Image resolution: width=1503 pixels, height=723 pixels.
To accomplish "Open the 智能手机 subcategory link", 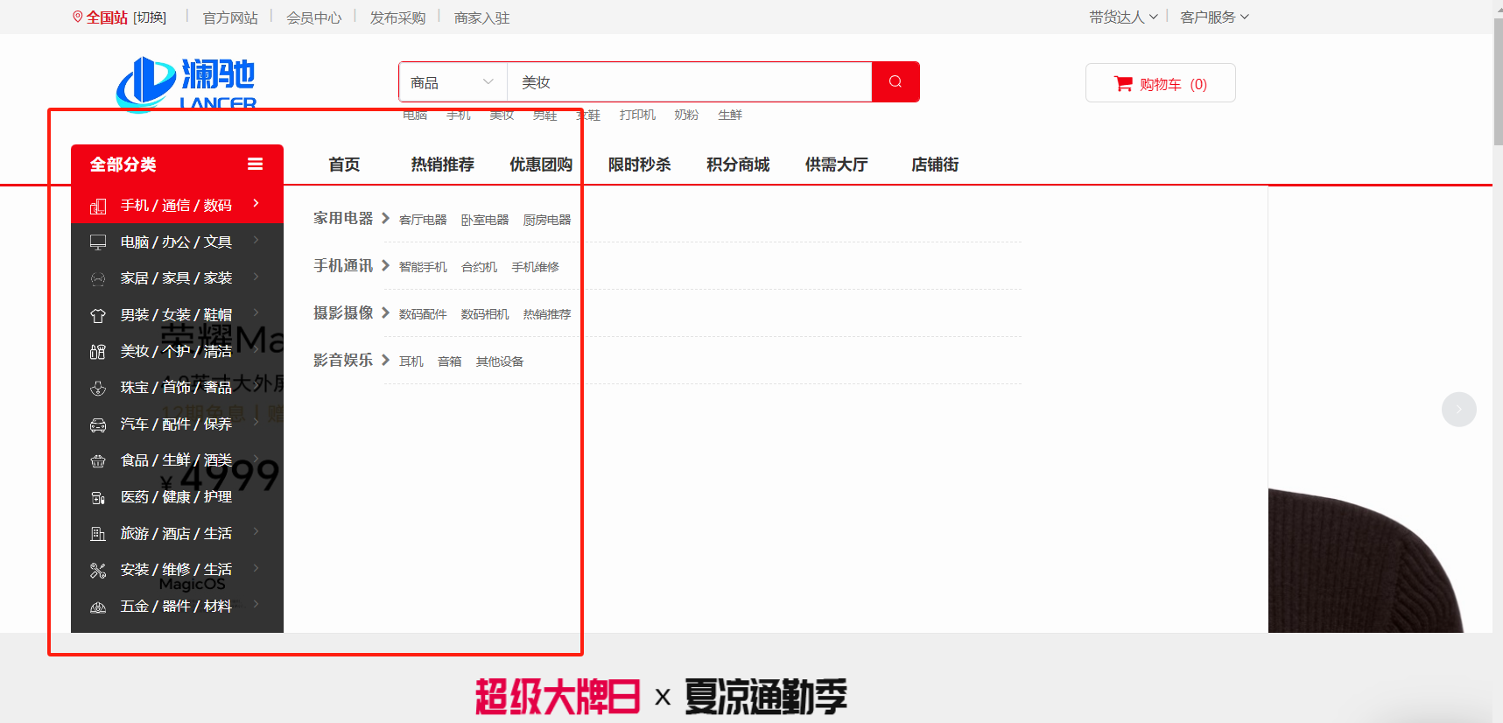I will 423,267.
